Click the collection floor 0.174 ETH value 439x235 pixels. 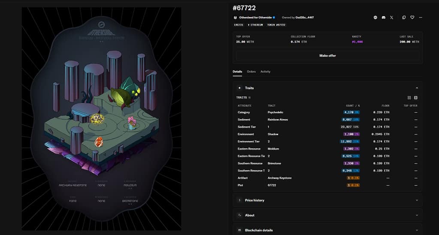[299, 42]
